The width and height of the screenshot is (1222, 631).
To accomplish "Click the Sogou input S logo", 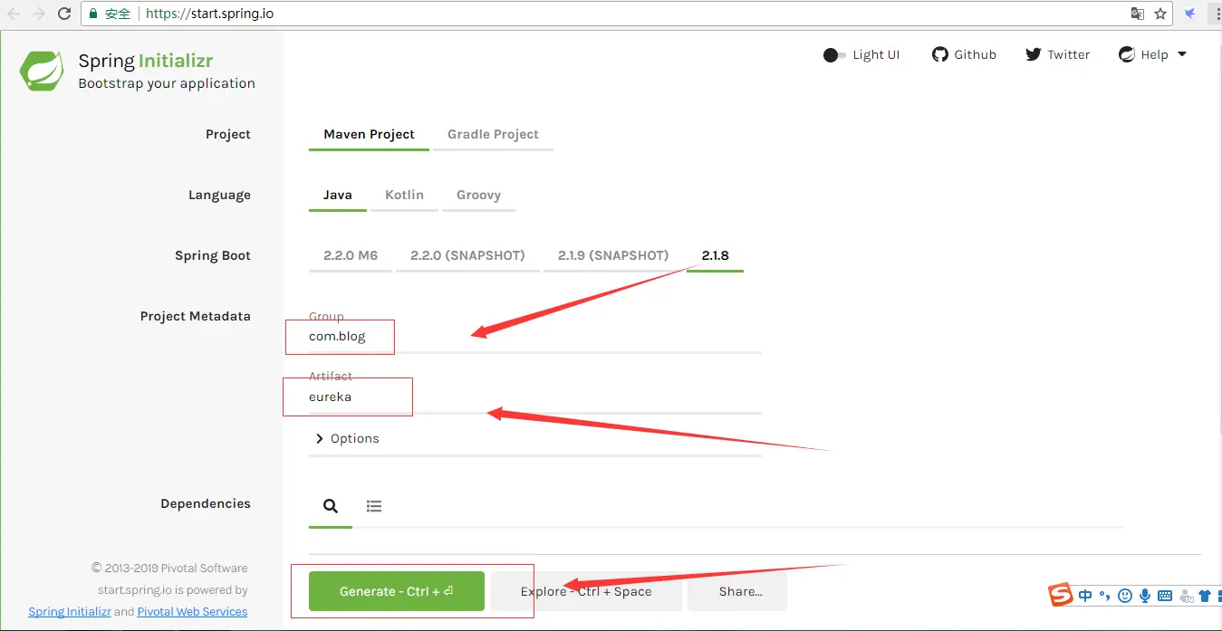I will (1061, 595).
